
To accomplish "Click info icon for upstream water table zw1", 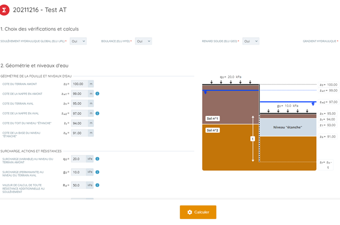I will (x=97, y=93).
